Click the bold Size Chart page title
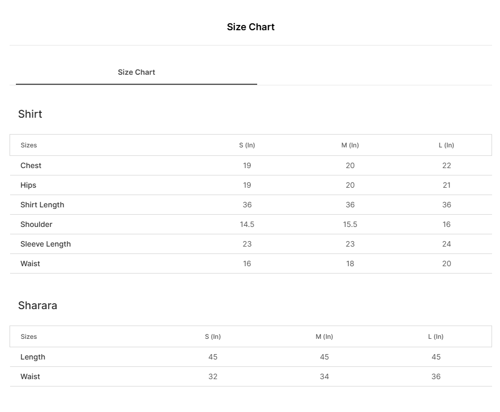Screen dimensions: 500x412 click(251, 27)
